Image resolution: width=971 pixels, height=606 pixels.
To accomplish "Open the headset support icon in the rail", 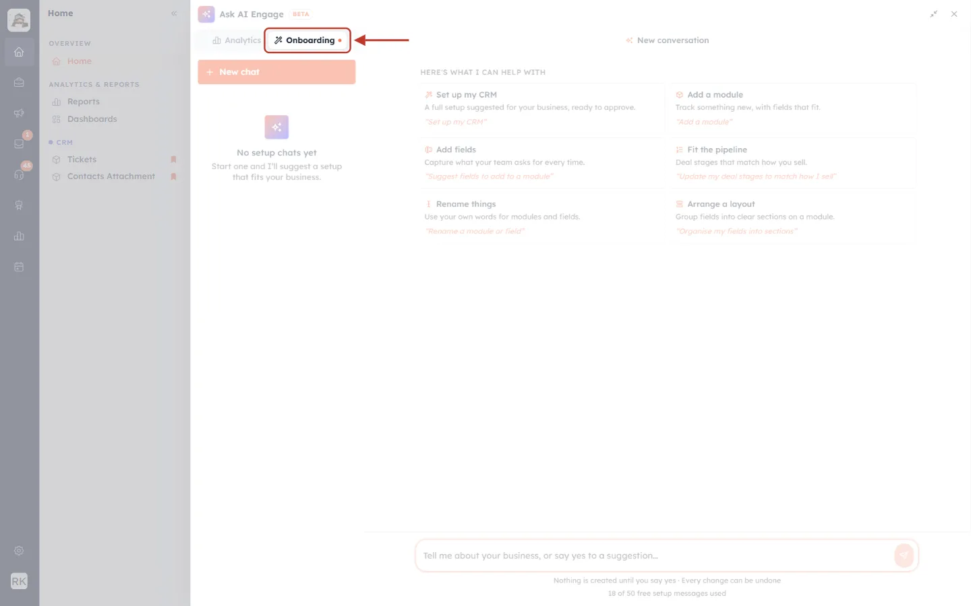I will pos(19,174).
